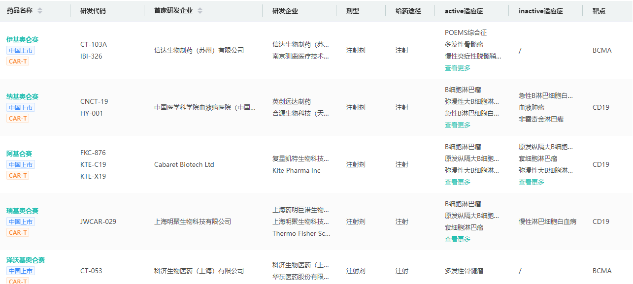The width and height of the screenshot is (633, 284).
Task: Click the 研发代码 column header
Action: [93, 11]
